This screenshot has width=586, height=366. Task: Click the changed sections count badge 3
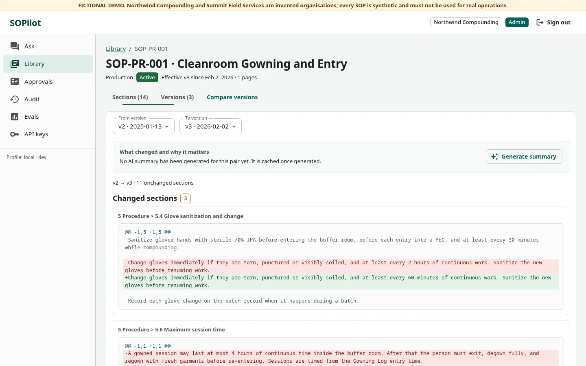(x=186, y=198)
